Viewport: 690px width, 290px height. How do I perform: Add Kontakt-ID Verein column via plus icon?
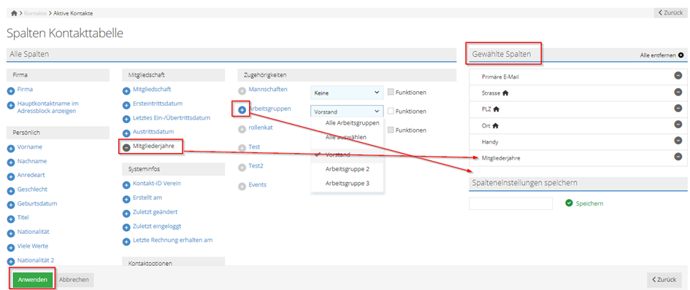pyautogui.click(x=126, y=184)
